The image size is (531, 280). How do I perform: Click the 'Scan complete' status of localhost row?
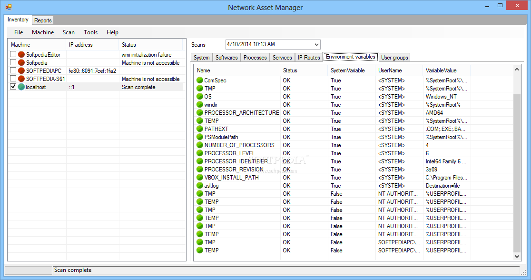click(x=138, y=87)
